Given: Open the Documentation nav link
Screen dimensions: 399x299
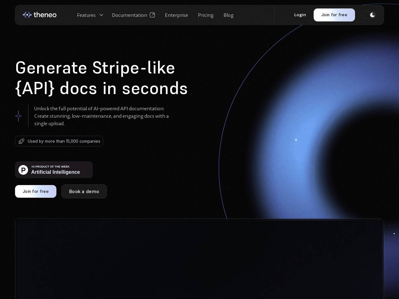Looking at the screenshot, I should pos(129,15).
